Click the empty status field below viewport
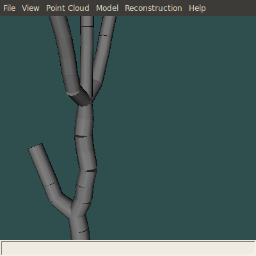 coord(128,248)
